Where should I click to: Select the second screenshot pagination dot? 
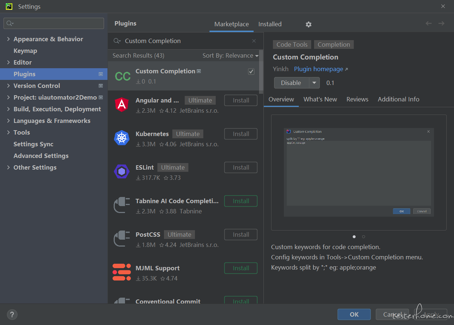363,237
